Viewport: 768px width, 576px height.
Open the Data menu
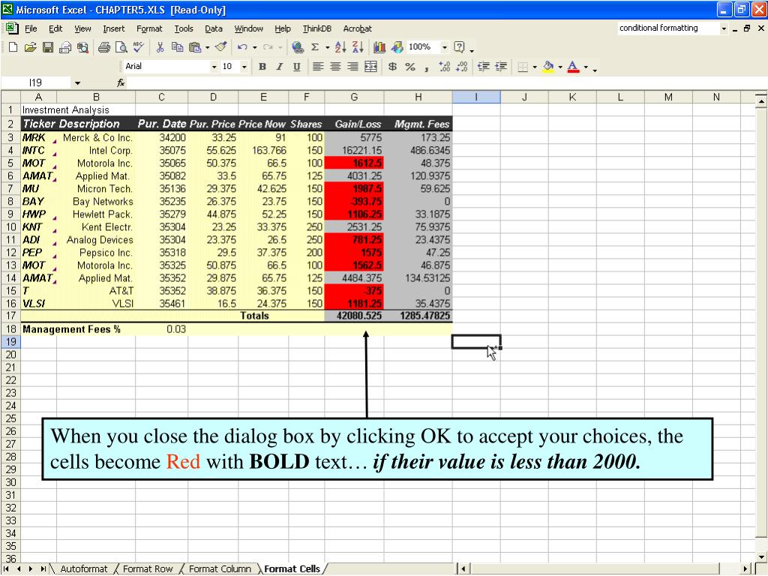coord(214,29)
